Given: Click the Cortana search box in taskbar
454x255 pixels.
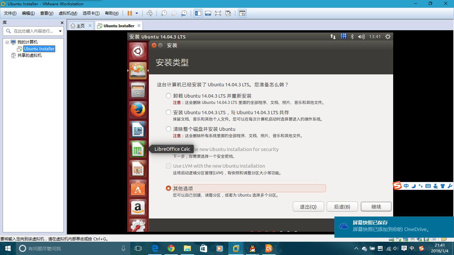Looking at the screenshot, I should click(x=73, y=248).
